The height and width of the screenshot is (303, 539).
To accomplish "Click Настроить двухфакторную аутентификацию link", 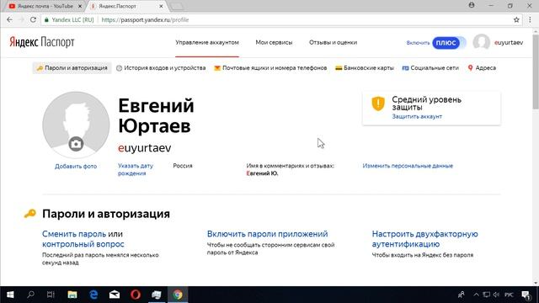I will click(424, 239).
